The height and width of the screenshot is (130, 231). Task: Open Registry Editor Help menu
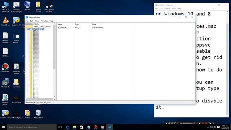[x=51, y=21]
